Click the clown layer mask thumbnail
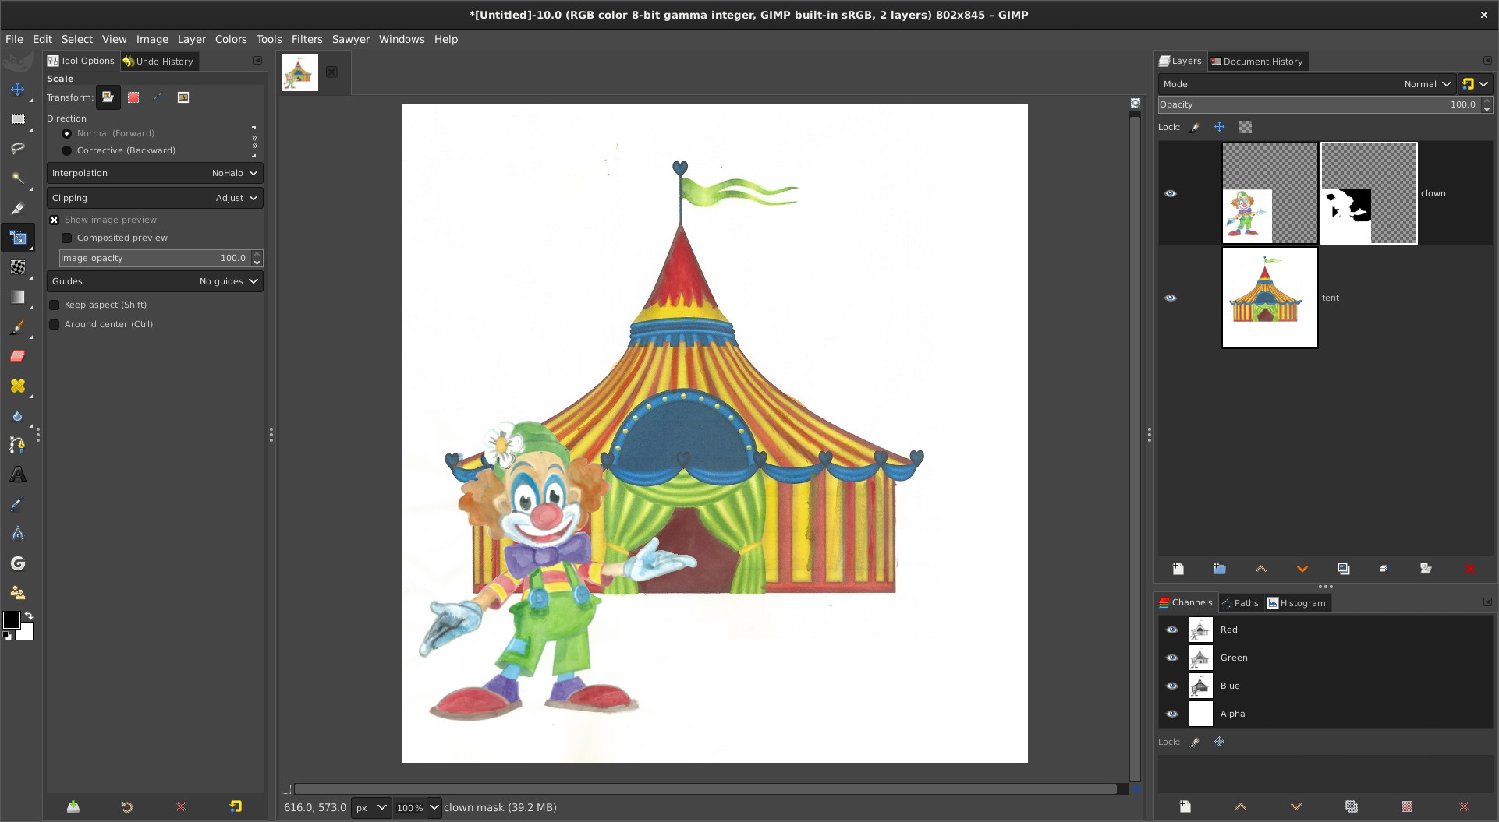The height and width of the screenshot is (822, 1499). pyautogui.click(x=1368, y=193)
